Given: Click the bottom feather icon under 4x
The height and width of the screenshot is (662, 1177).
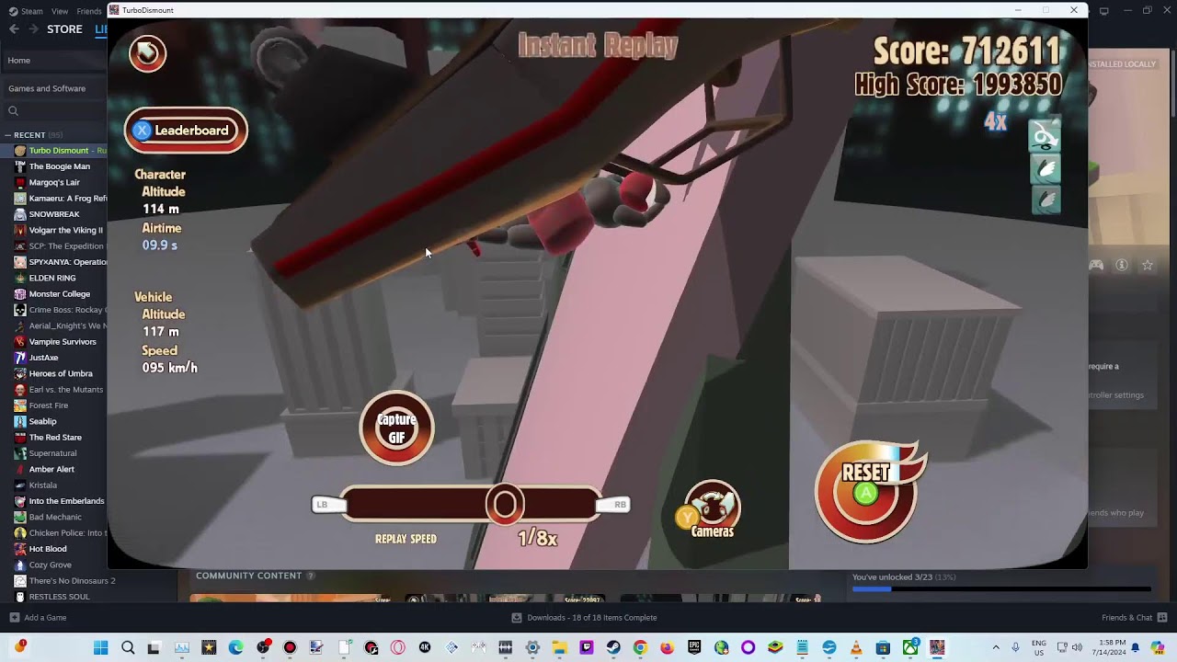Looking at the screenshot, I should pos(1045,200).
